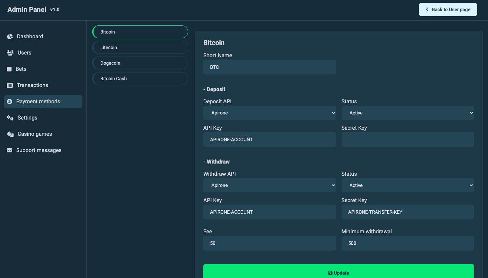
Task: Open the Deposit API dropdown
Action: pos(269,113)
